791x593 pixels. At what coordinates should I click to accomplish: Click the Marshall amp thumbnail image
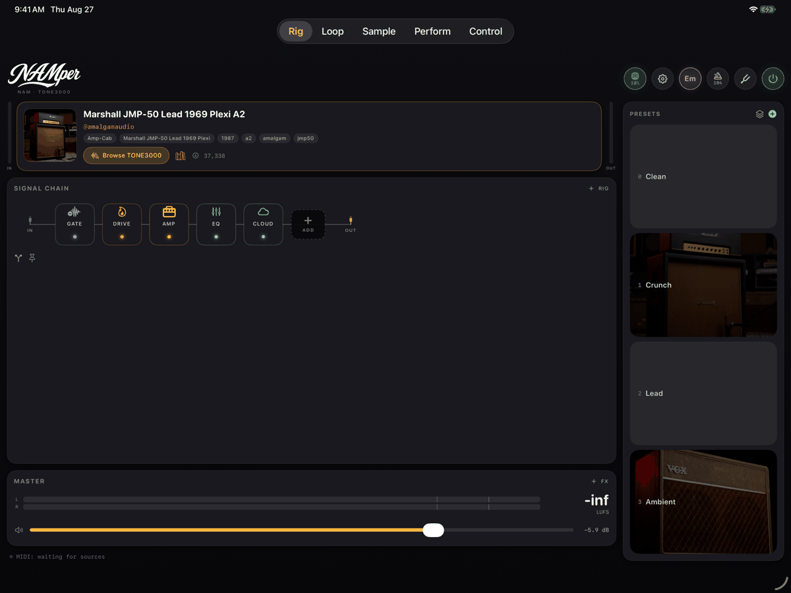51,136
